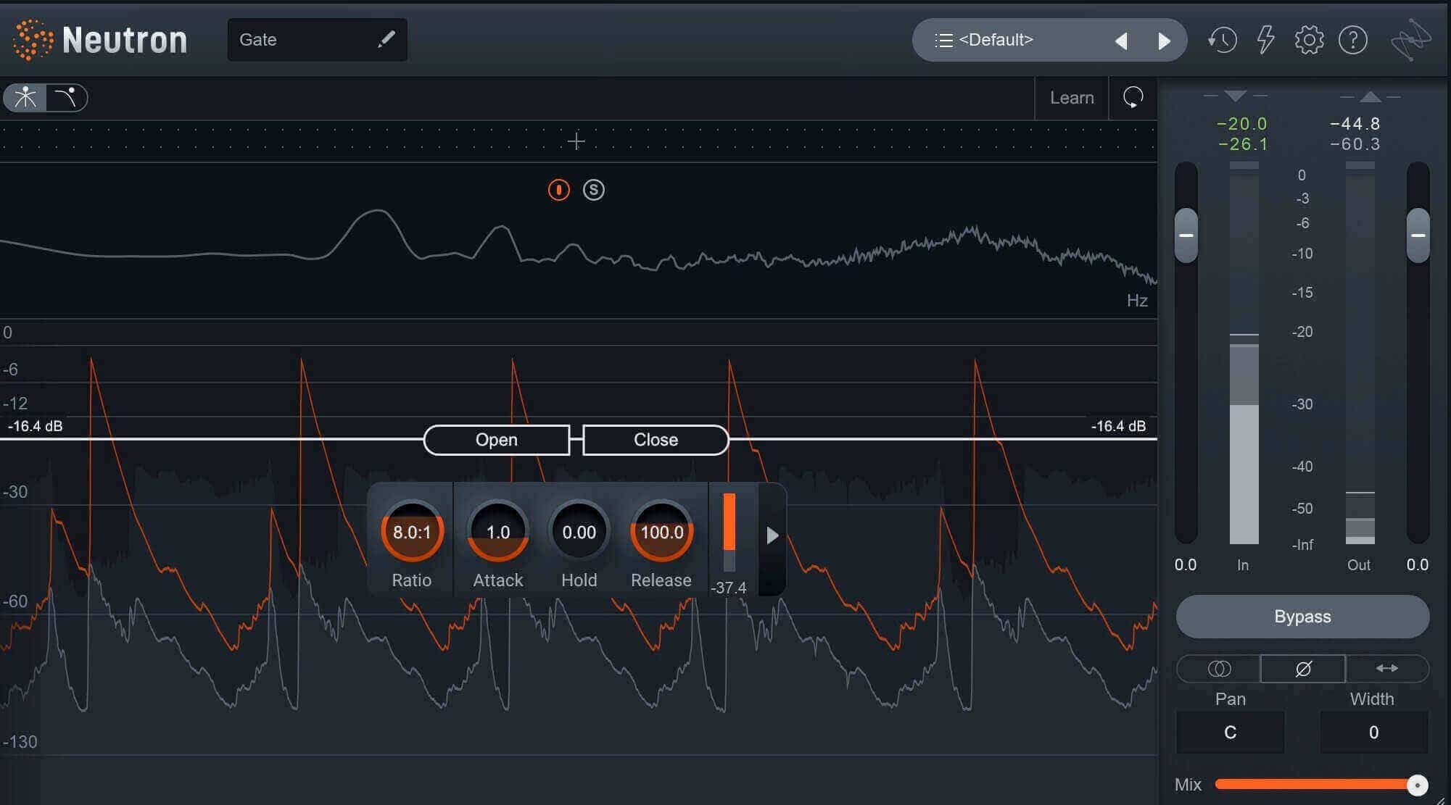Click the Bypass button

point(1302,617)
